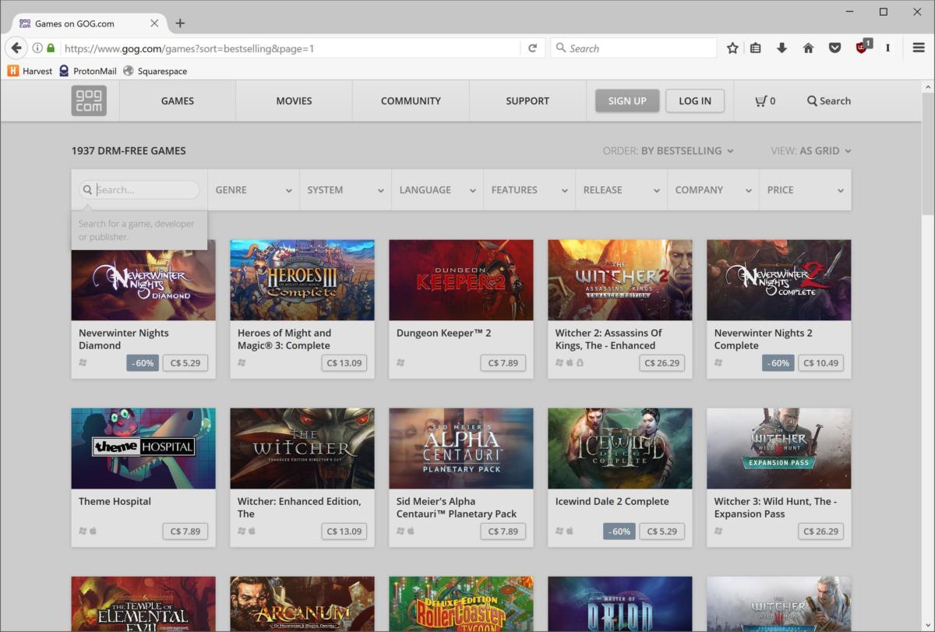Click the GOG.com logo
The image size is (935, 632).
(89, 101)
